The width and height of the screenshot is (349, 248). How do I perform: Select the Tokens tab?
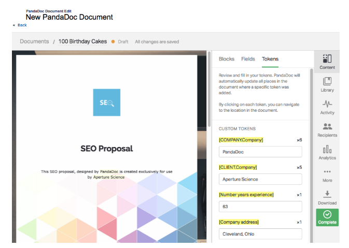pyautogui.click(x=270, y=59)
